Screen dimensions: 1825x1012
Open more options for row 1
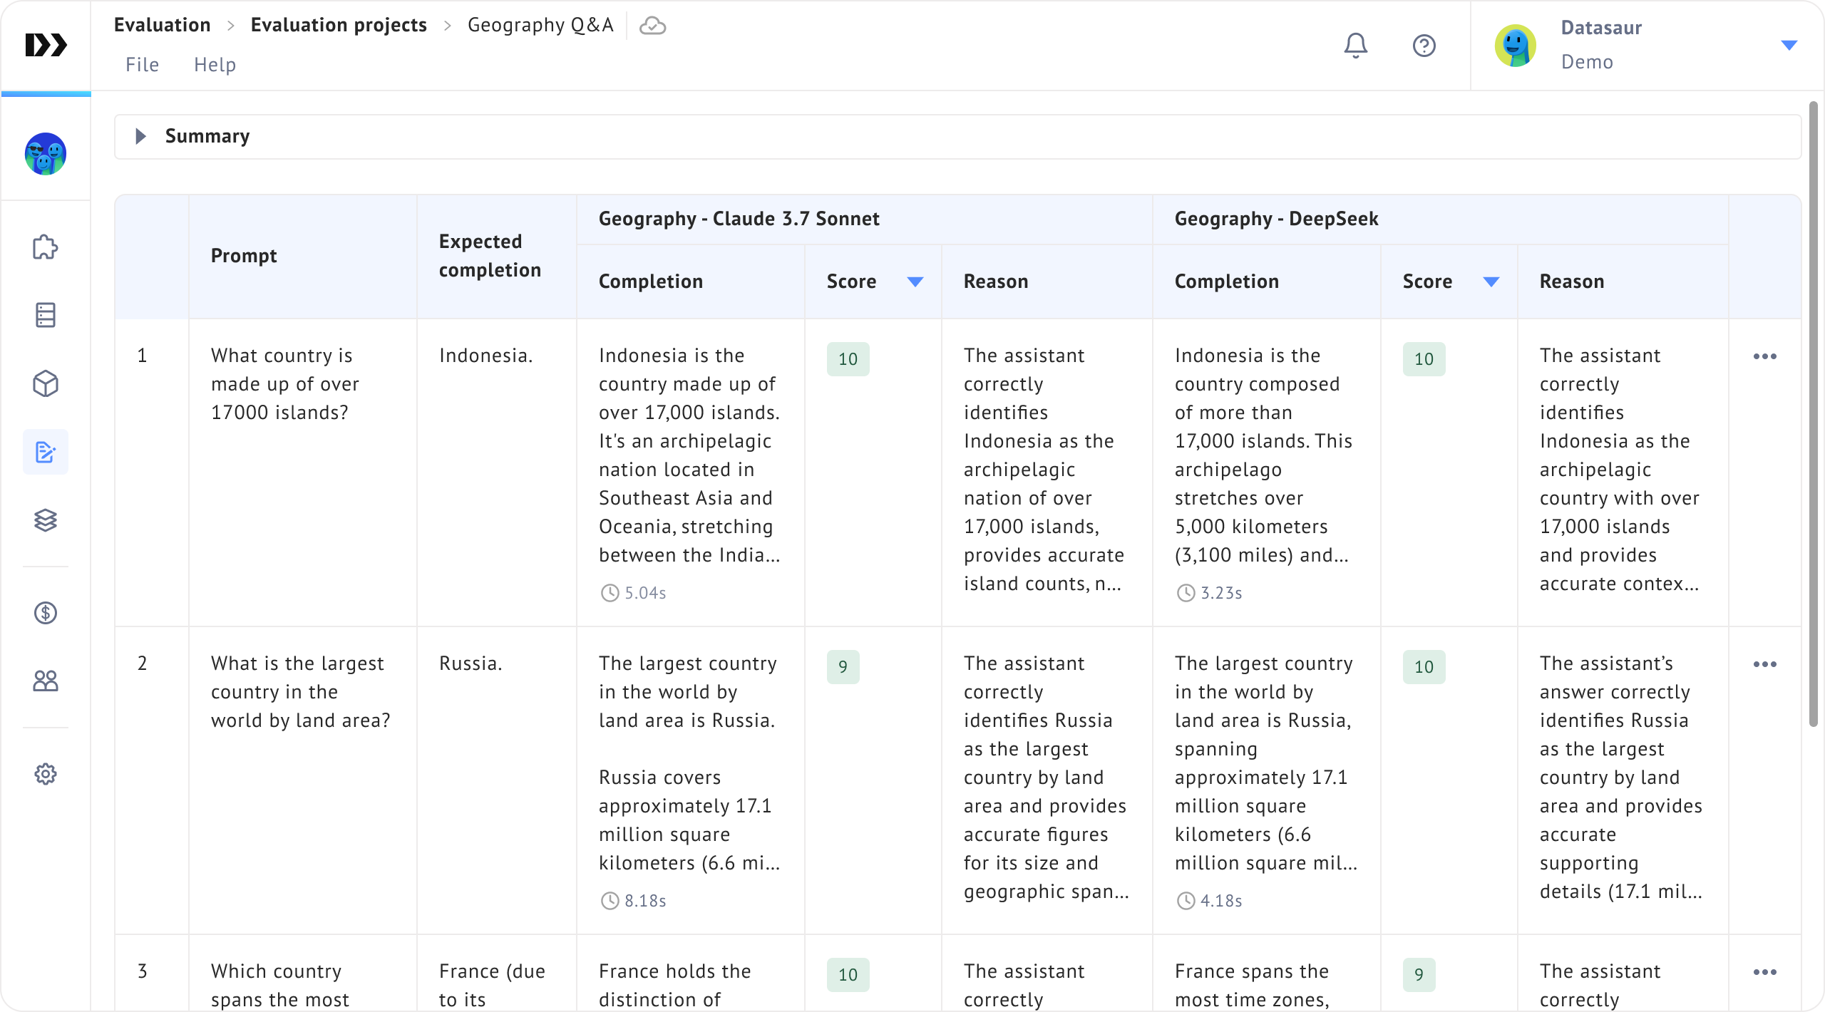click(1764, 356)
